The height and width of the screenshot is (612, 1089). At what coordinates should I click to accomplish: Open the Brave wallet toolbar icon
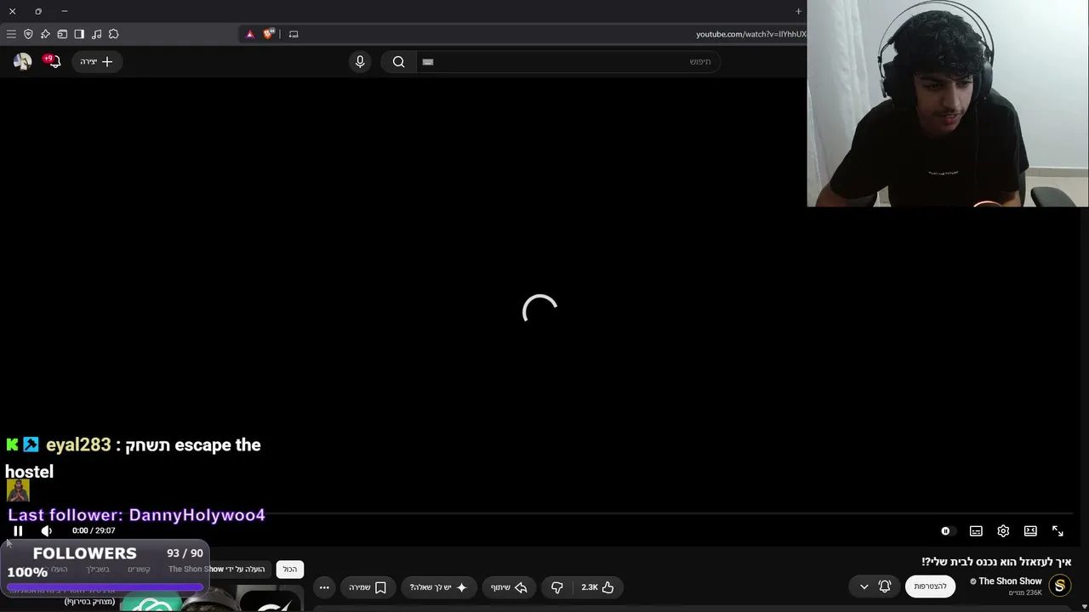(x=62, y=34)
